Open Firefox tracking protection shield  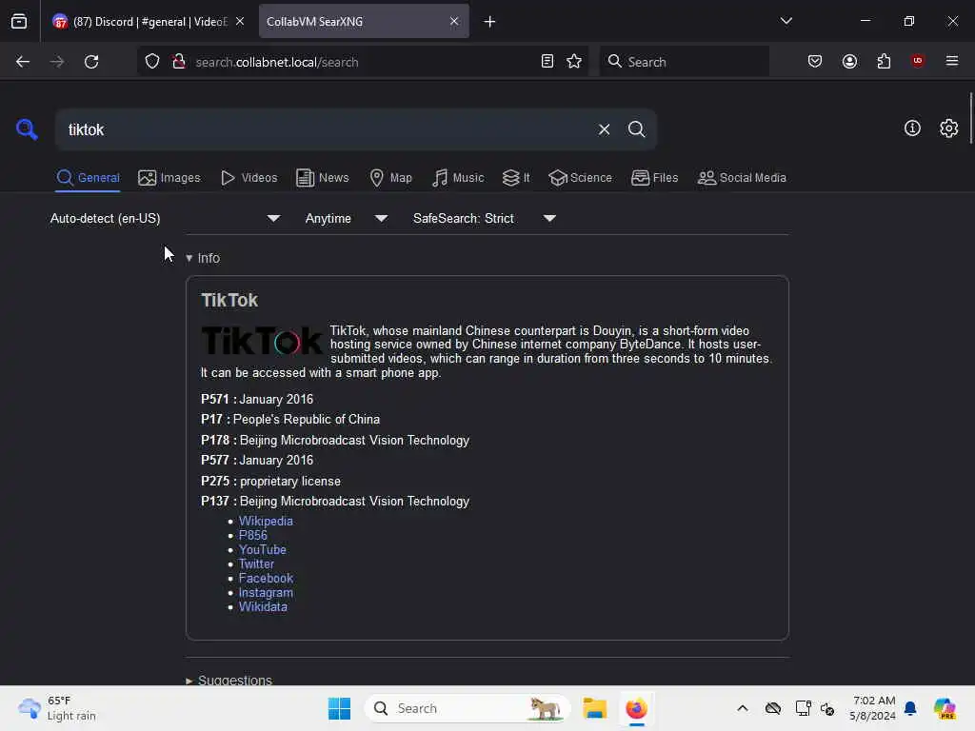coord(152,62)
